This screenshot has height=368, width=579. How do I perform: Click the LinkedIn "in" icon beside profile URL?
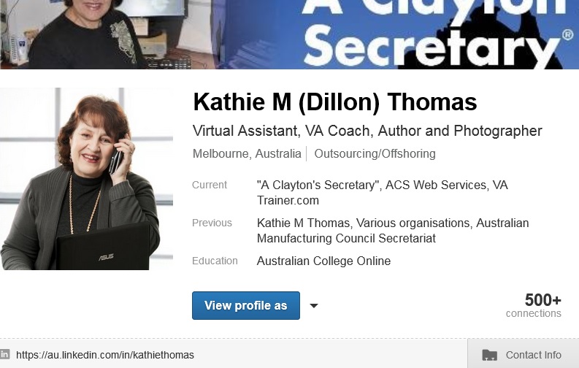pos(4,354)
